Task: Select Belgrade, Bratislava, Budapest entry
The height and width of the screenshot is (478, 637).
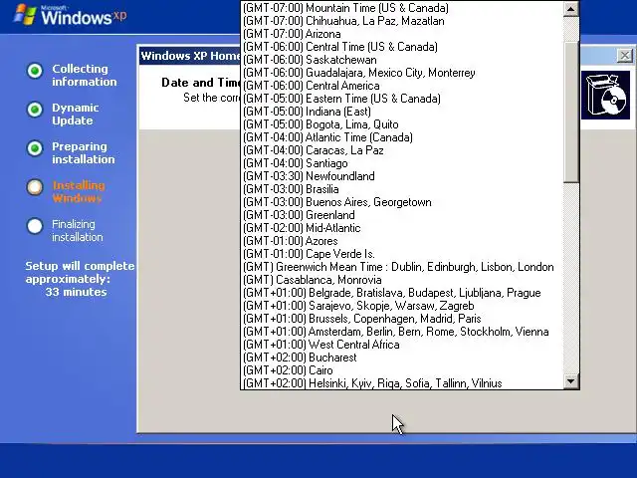Action: (402, 293)
